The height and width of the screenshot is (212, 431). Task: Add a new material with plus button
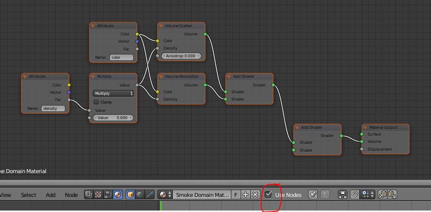click(246, 194)
